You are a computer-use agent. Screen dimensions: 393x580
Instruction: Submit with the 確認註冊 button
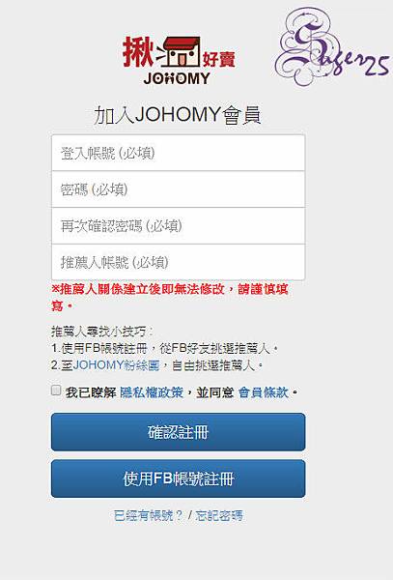point(179,432)
